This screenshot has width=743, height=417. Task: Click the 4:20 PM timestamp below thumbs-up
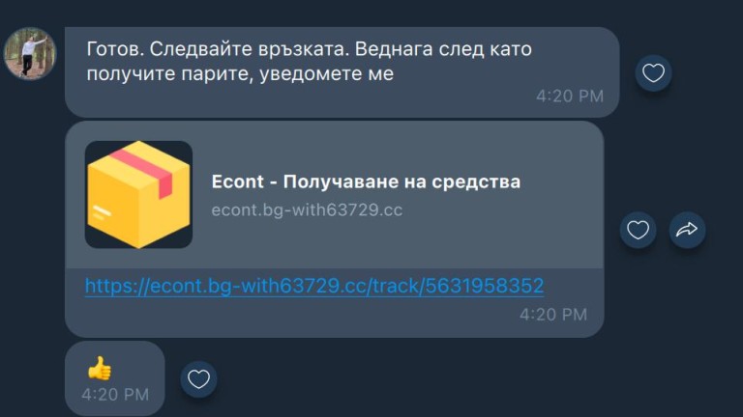(115, 394)
